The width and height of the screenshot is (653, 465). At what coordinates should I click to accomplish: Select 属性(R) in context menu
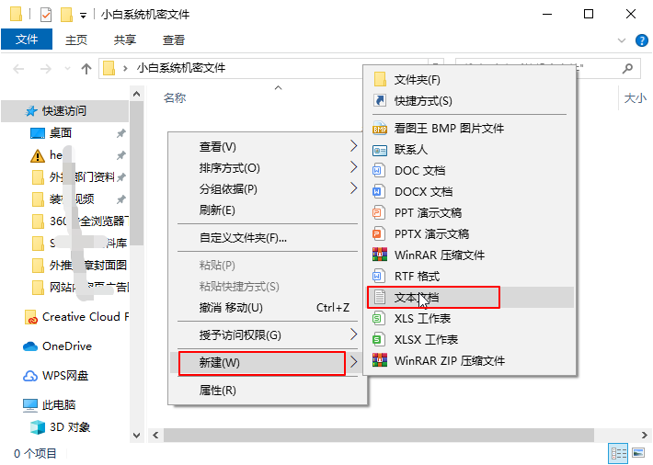click(x=268, y=390)
